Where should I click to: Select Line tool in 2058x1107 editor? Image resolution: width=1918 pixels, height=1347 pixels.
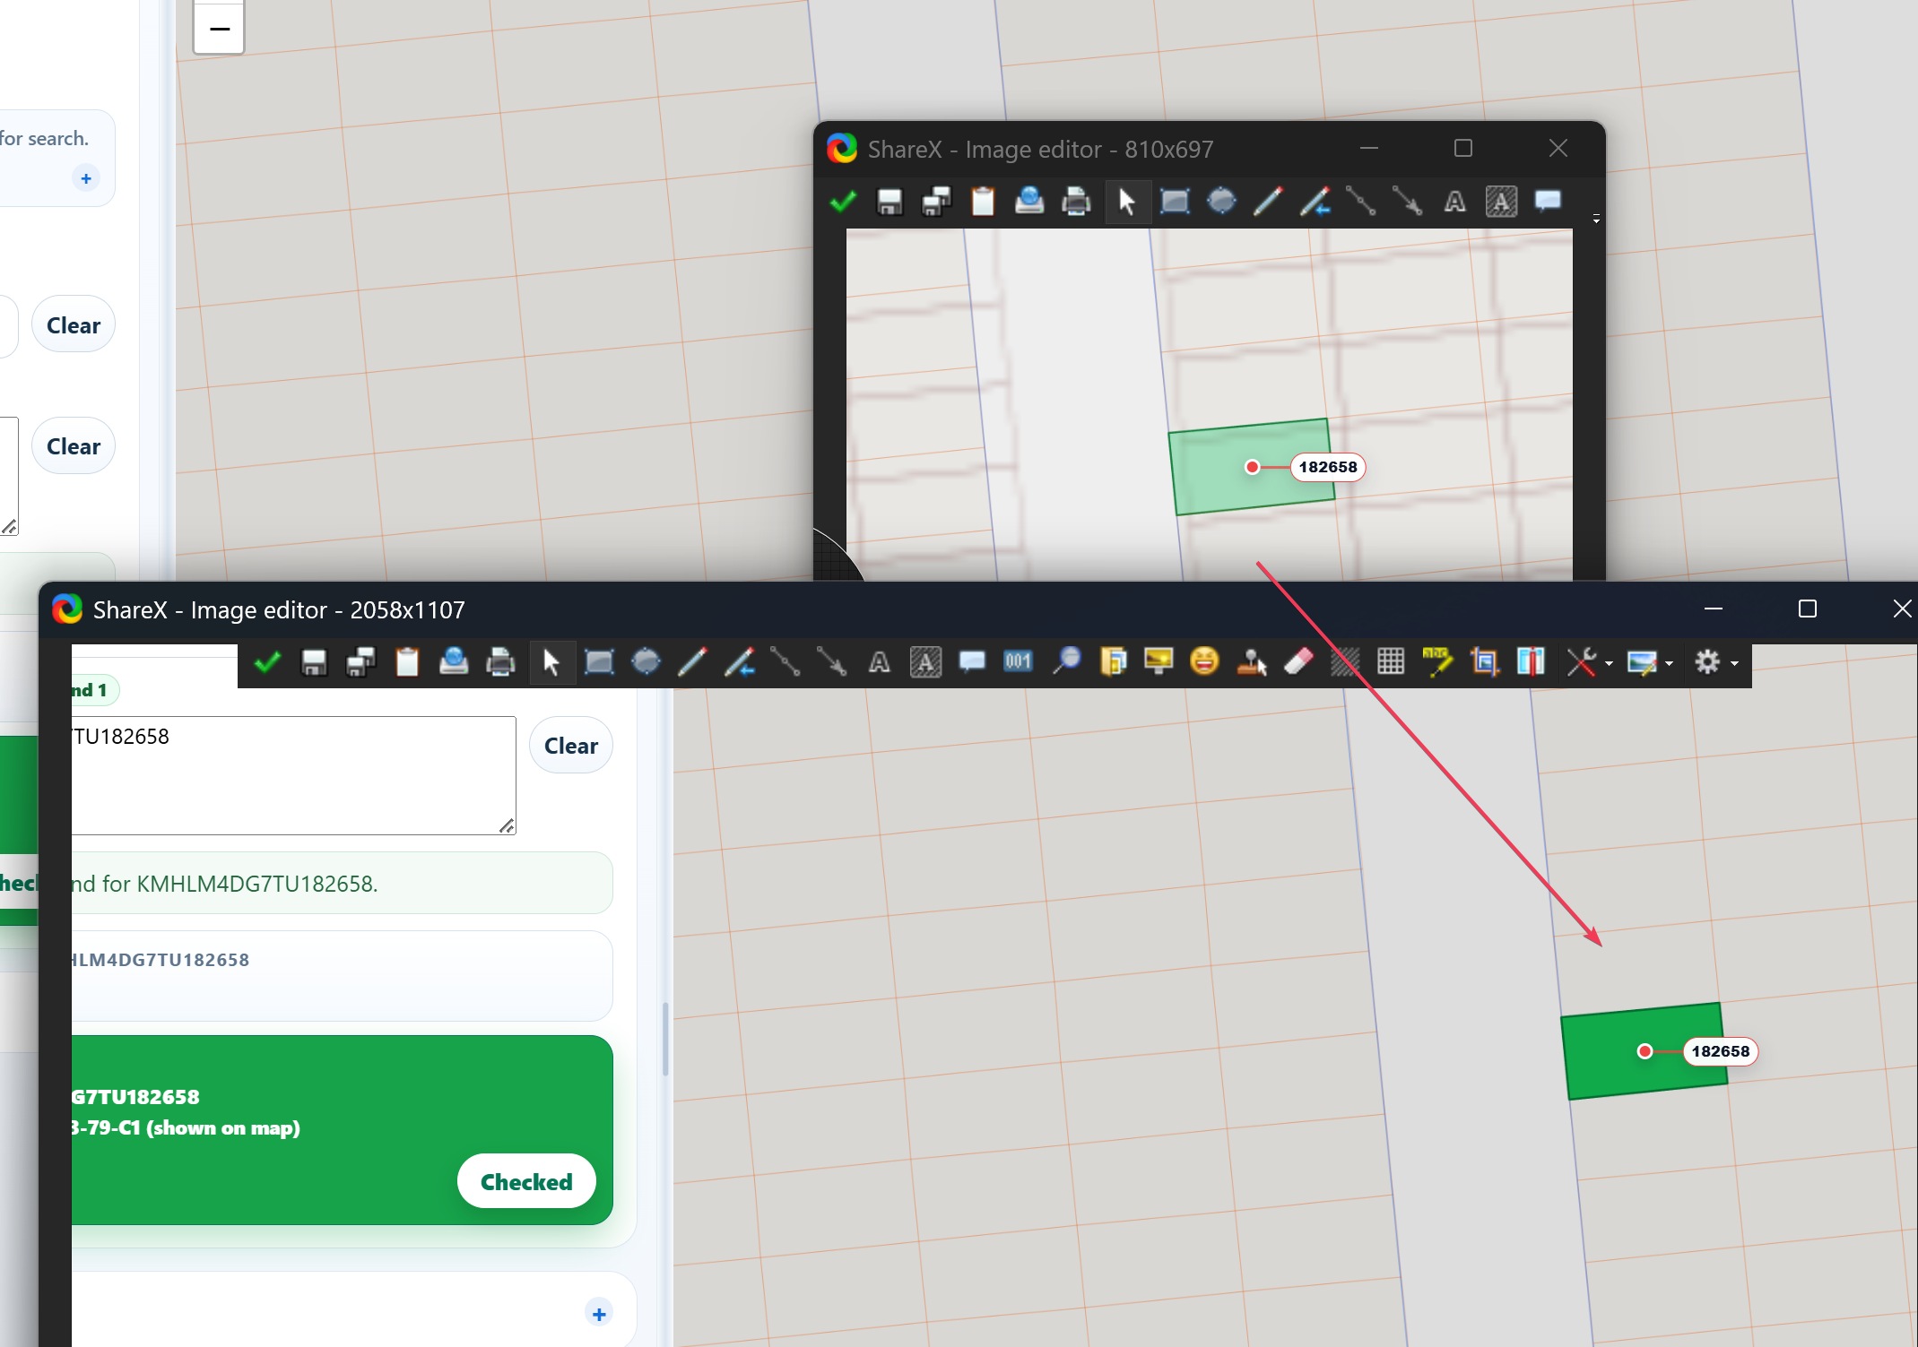785,662
